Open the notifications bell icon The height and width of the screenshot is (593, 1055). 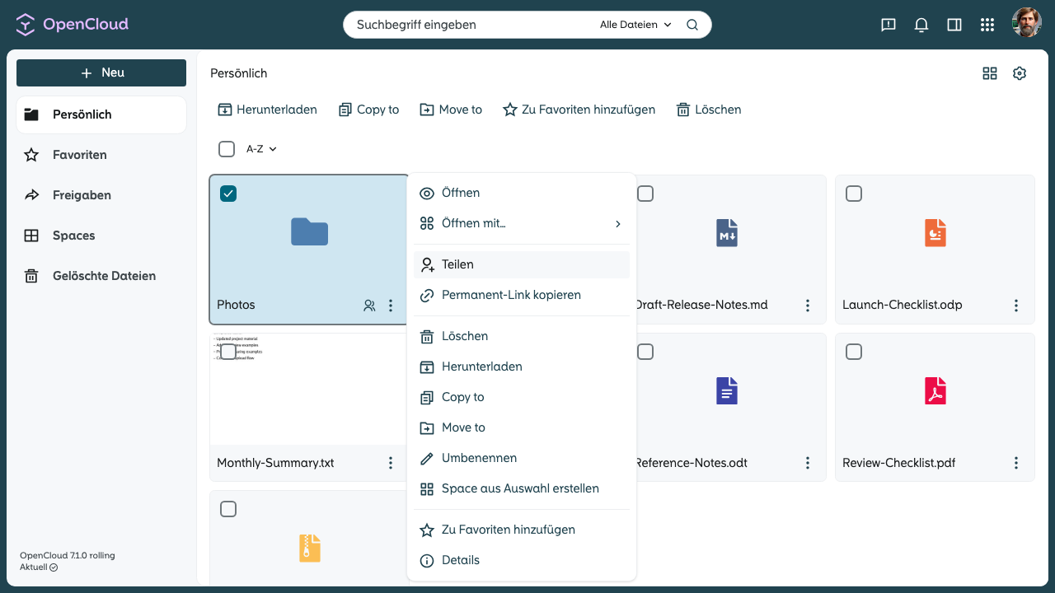tap(921, 25)
